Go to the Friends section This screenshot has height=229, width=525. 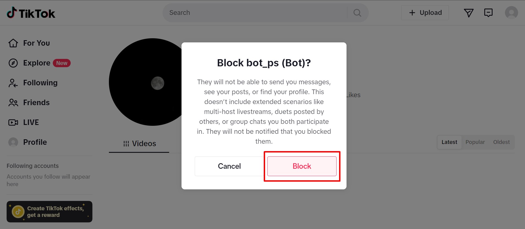click(x=36, y=102)
